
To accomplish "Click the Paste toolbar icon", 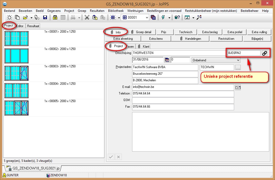I will click(103, 17).
